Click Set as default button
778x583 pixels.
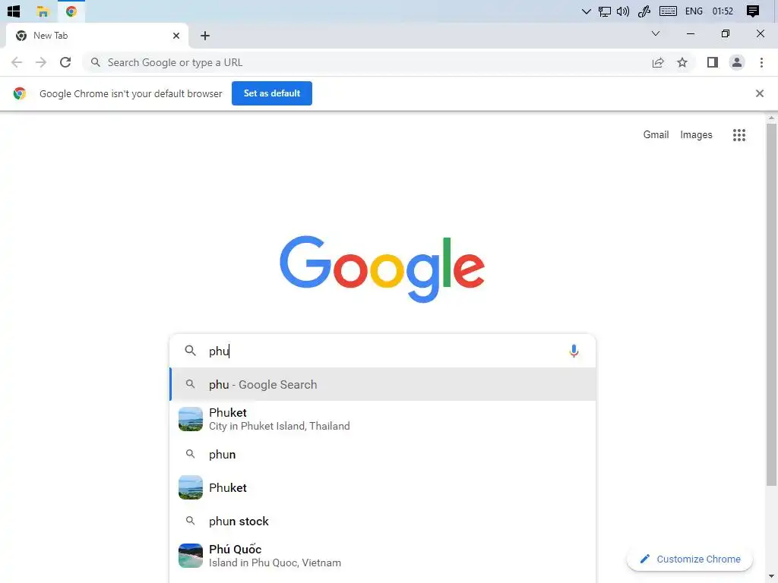point(272,93)
